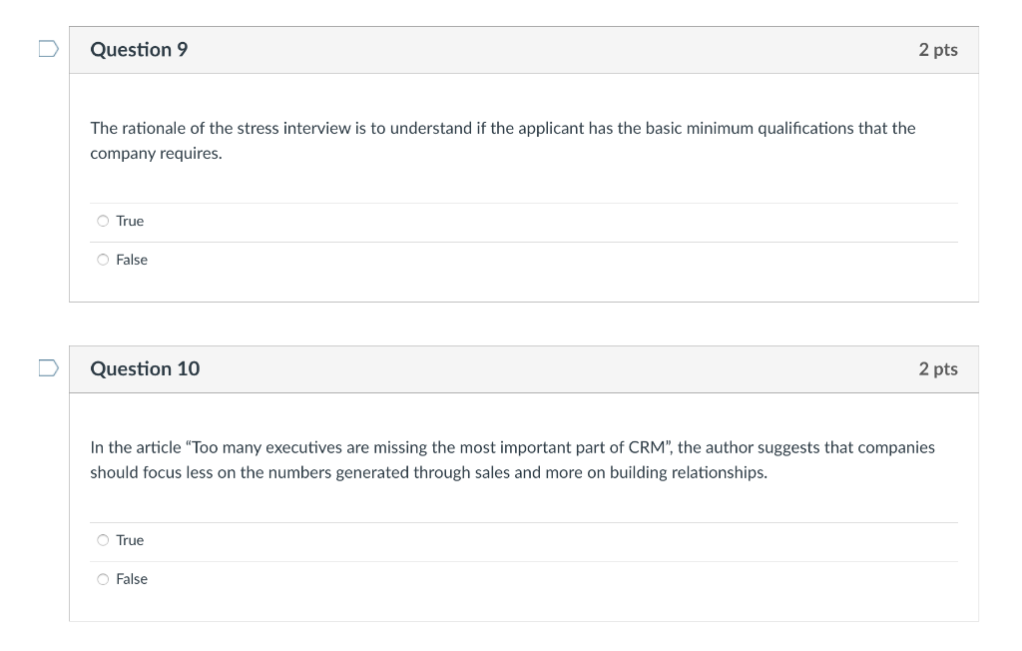Select True for the CRM article question
Image resolution: width=1022 pixels, height=651 pixels.
click(103, 540)
